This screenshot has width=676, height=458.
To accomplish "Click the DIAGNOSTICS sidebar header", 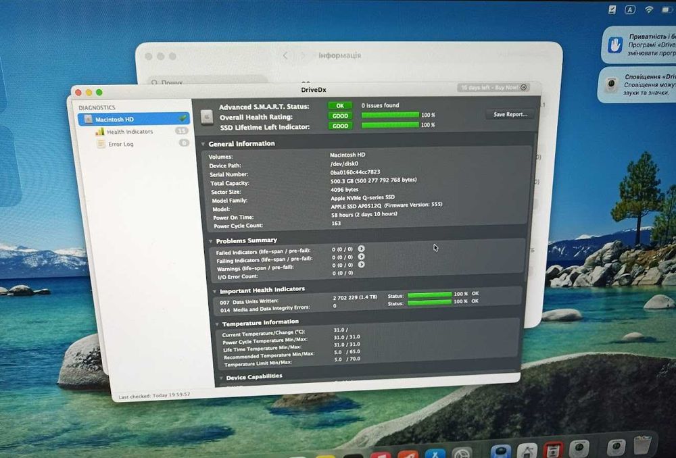I will coord(97,107).
